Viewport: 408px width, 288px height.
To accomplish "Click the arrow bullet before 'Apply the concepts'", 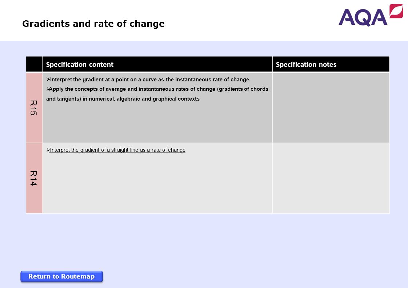I will pos(48,89).
